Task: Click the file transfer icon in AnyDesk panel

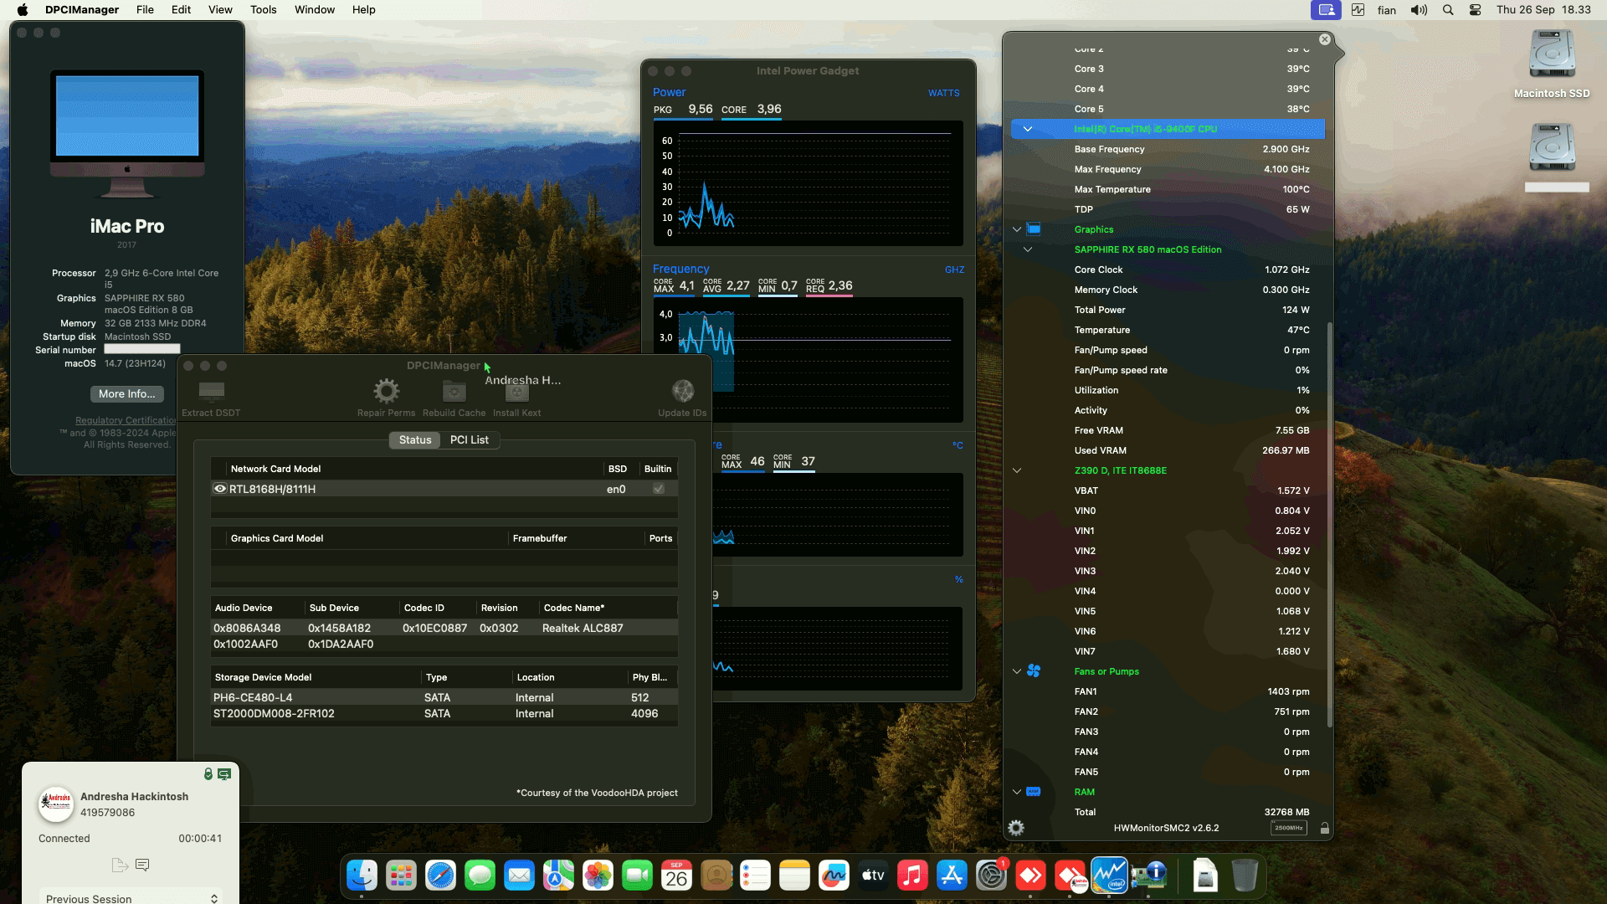Action: click(x=120, y=865)
